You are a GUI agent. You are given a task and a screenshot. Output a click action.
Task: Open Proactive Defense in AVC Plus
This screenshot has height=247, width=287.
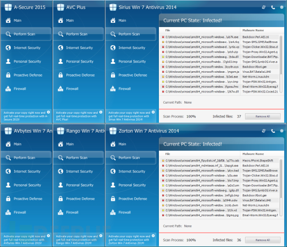click(80, 75)
